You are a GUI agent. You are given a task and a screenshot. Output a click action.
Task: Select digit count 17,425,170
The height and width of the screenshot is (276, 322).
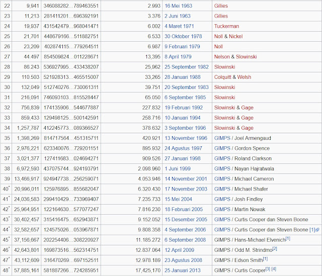(x=132, y=270)
